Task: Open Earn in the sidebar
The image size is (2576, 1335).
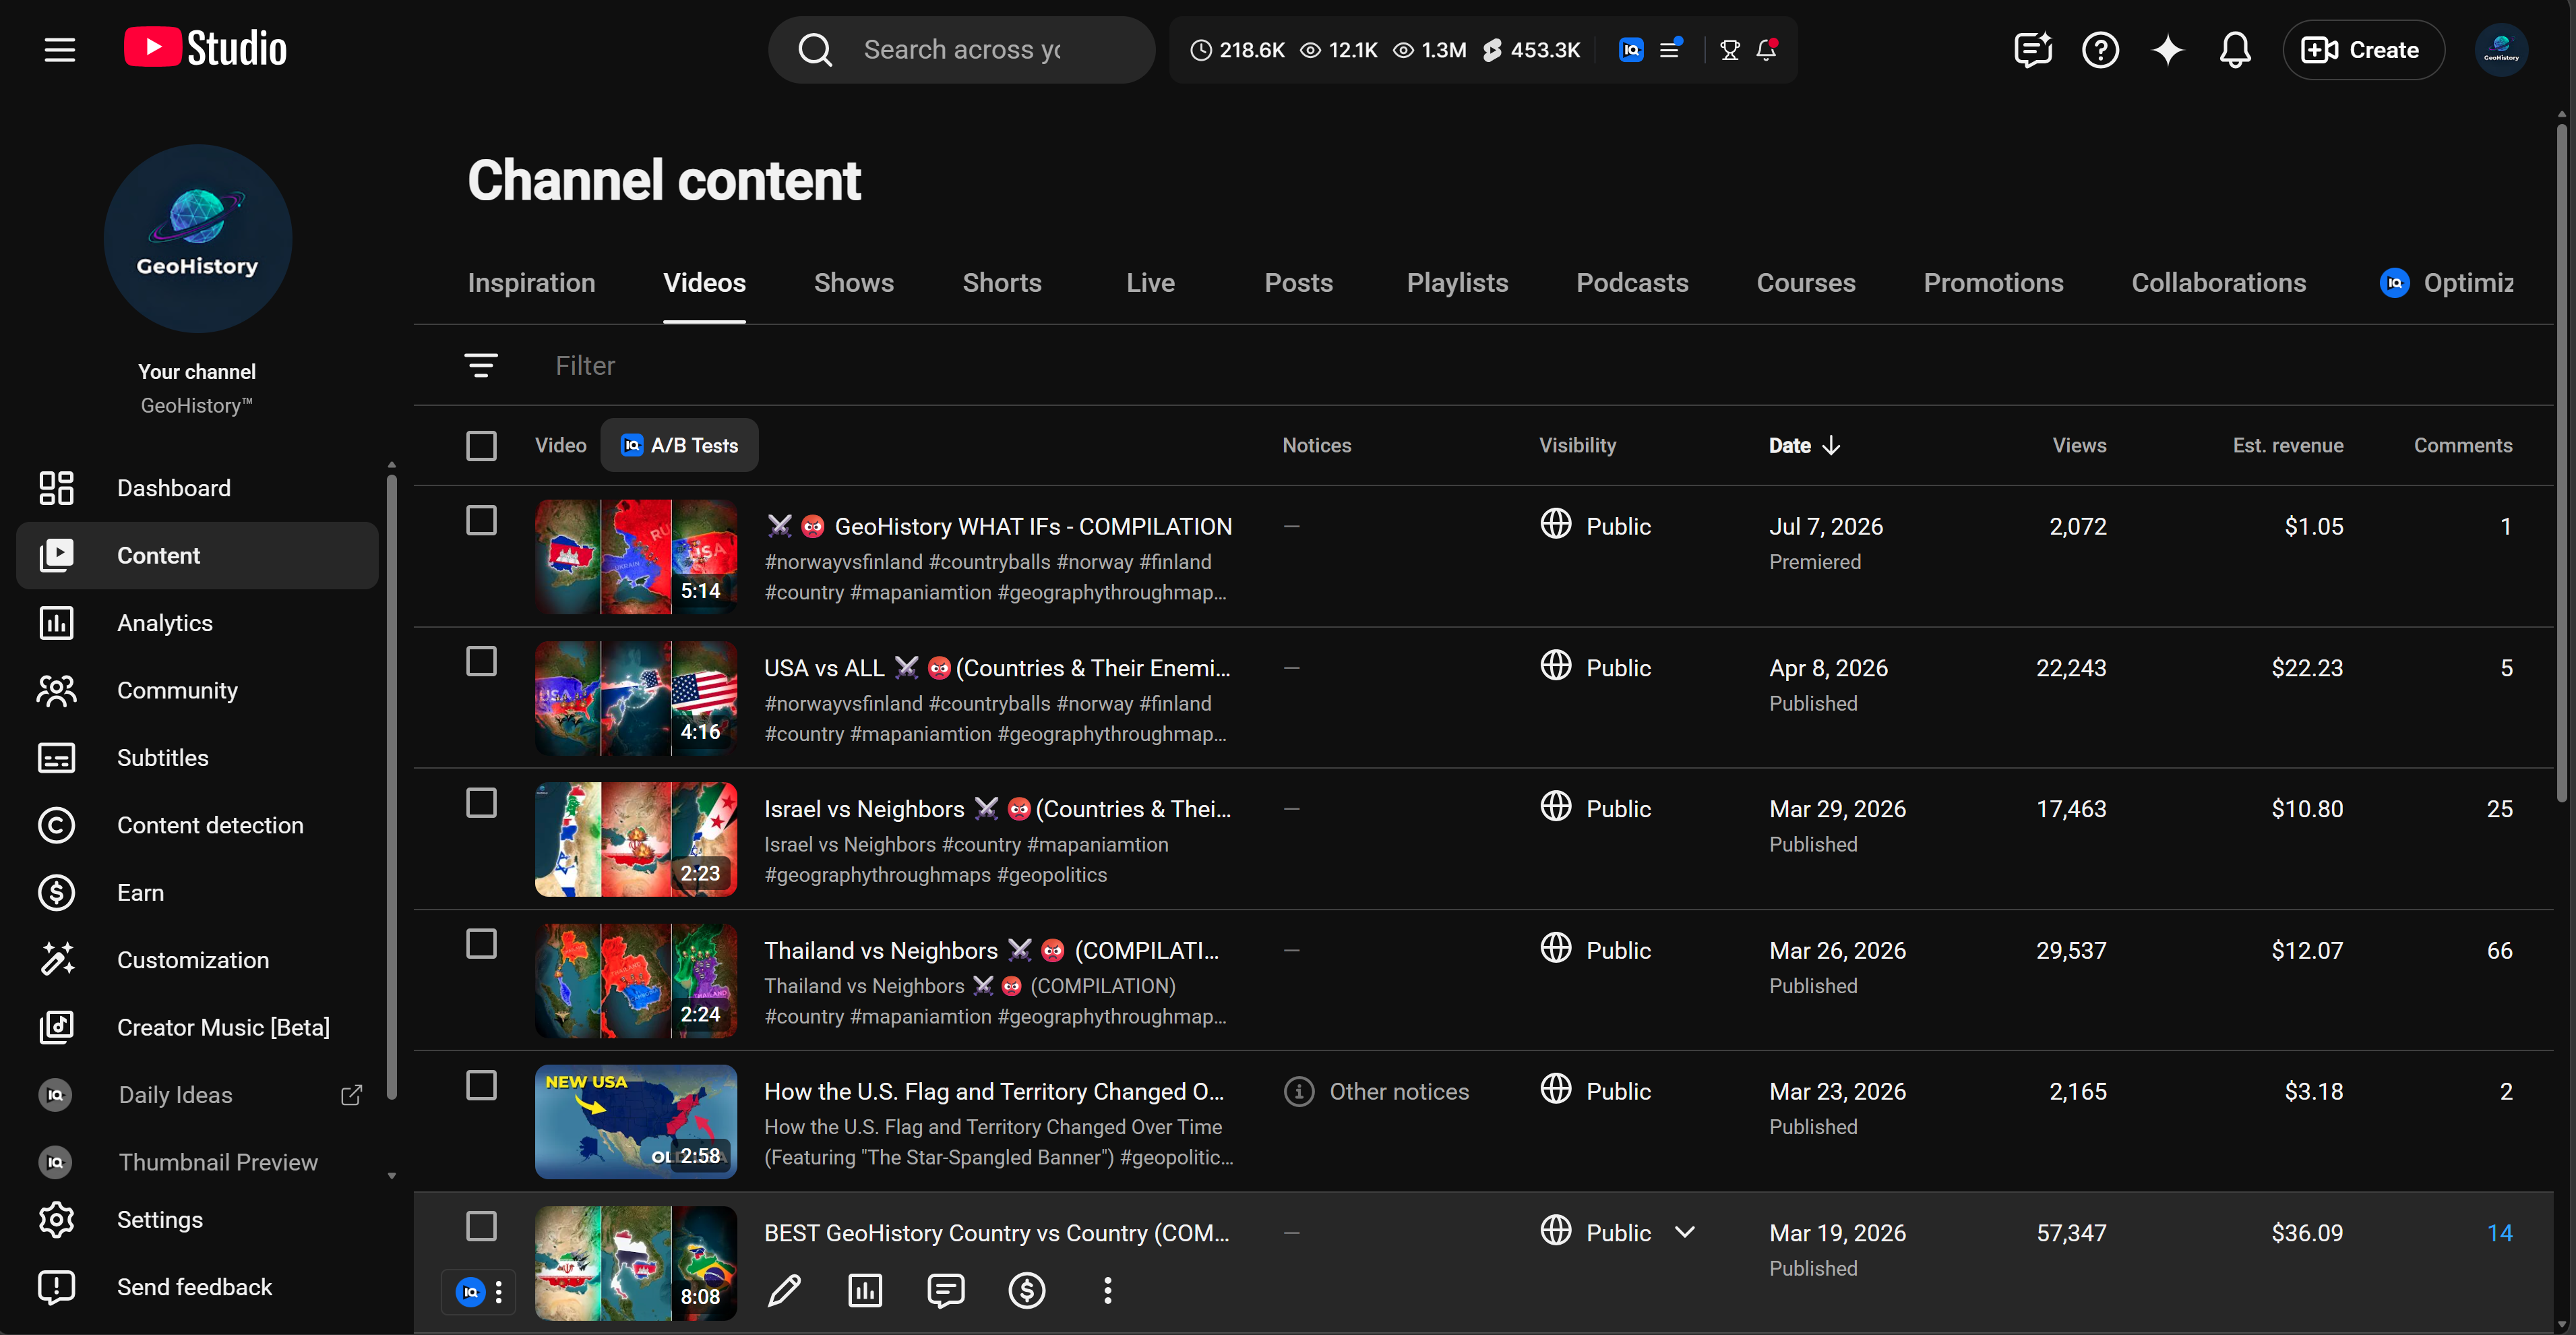Action: pyautogui.click(x=197, y=892)
